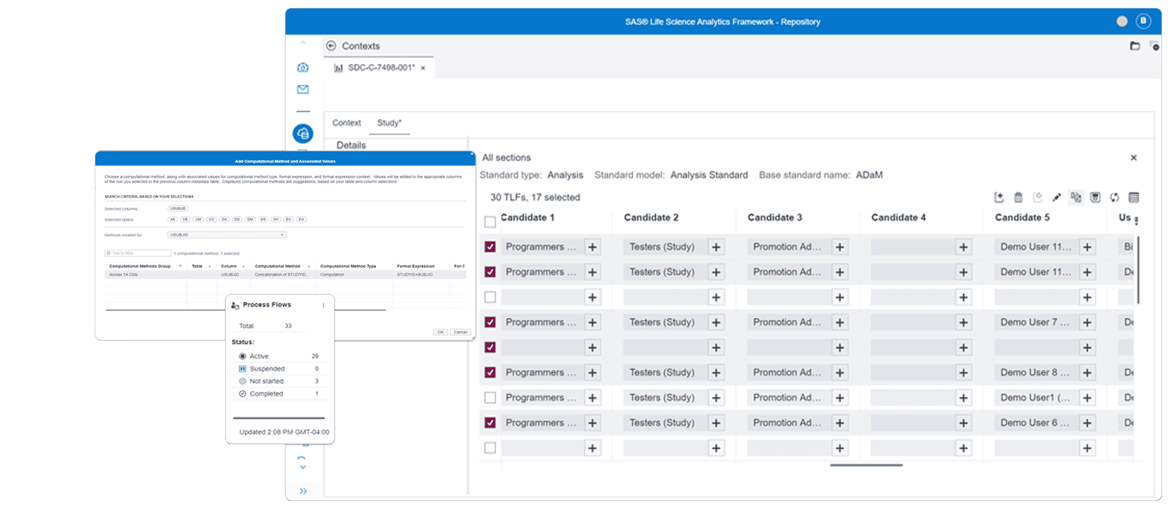Expand the left sidebar with double chevron

[303, 491]
